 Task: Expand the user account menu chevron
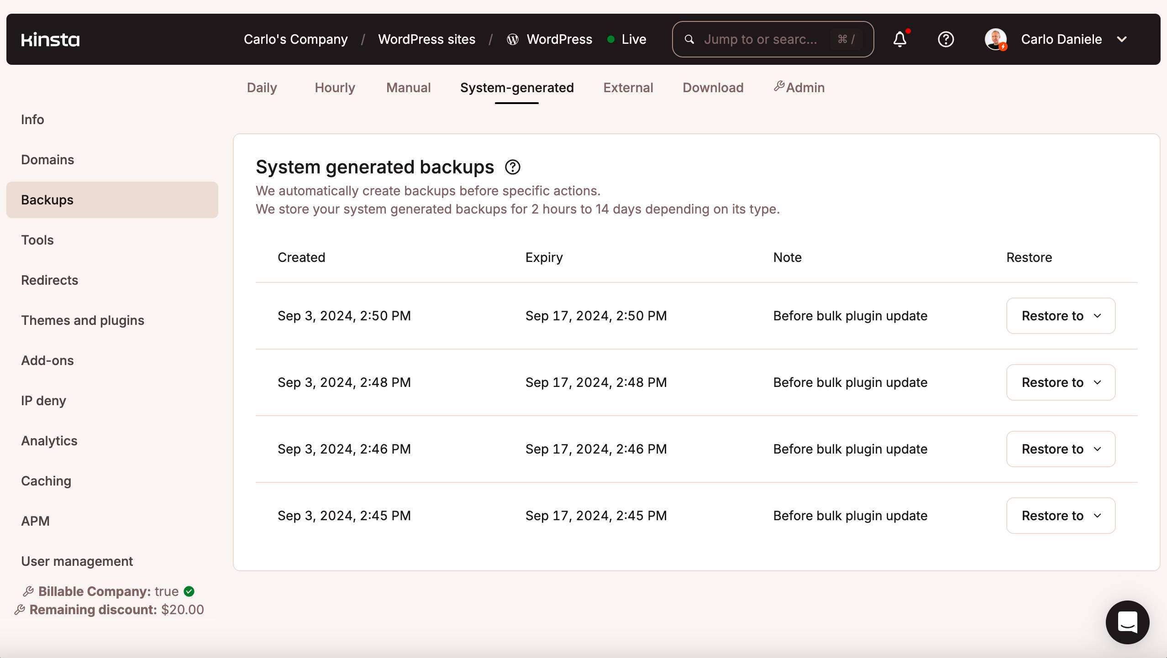pos(1122,39)
